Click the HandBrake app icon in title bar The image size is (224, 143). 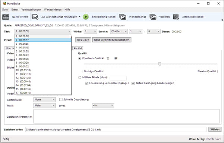(x=4, y=3)
